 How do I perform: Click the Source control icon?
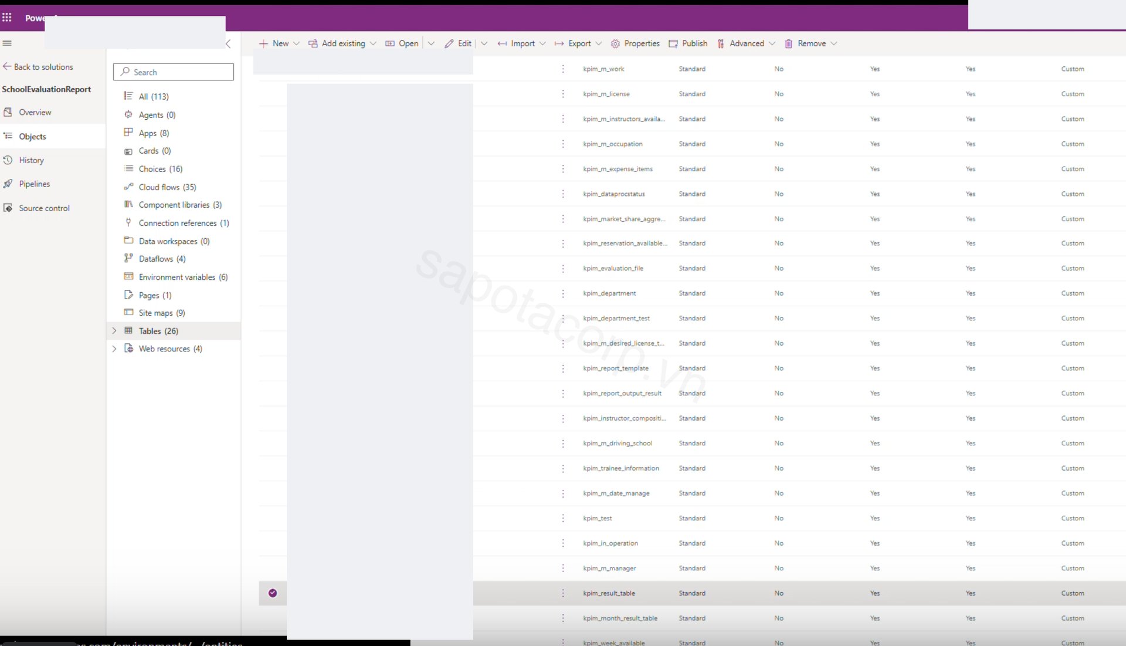coord(8,208)
